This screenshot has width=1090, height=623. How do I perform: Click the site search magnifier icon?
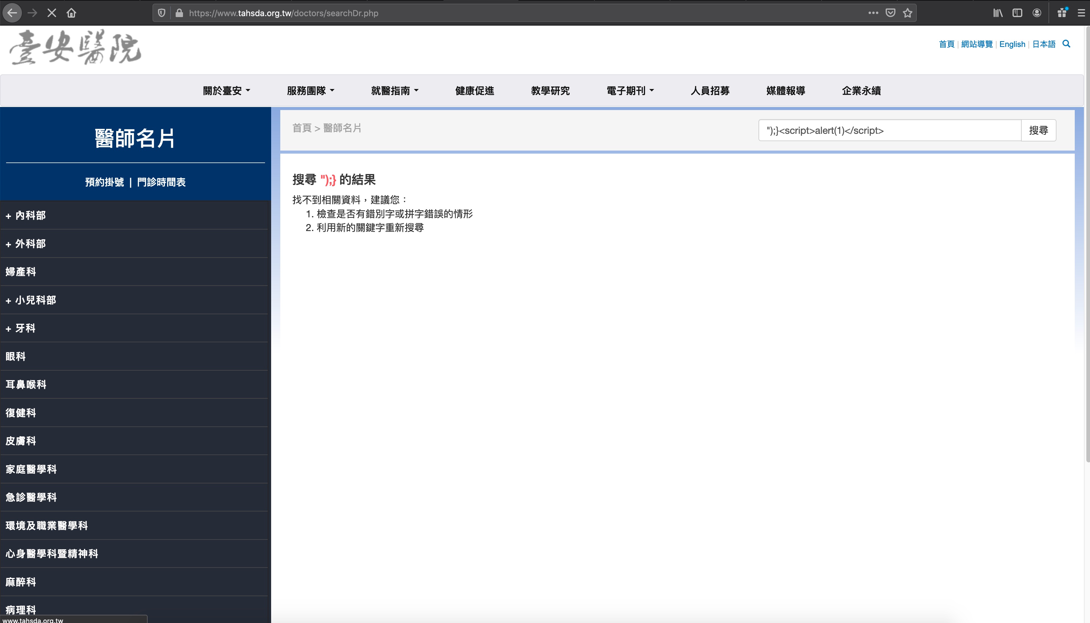1067,44
